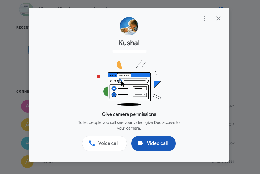Click the forward arrow in the illustrated browser

[115, 81]
